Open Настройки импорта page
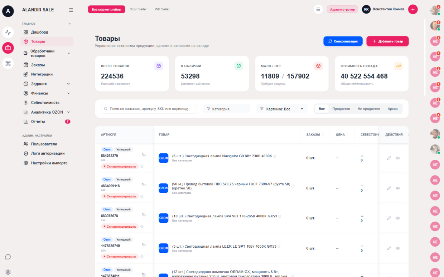 pyautogui.click(x=47, y=163)
